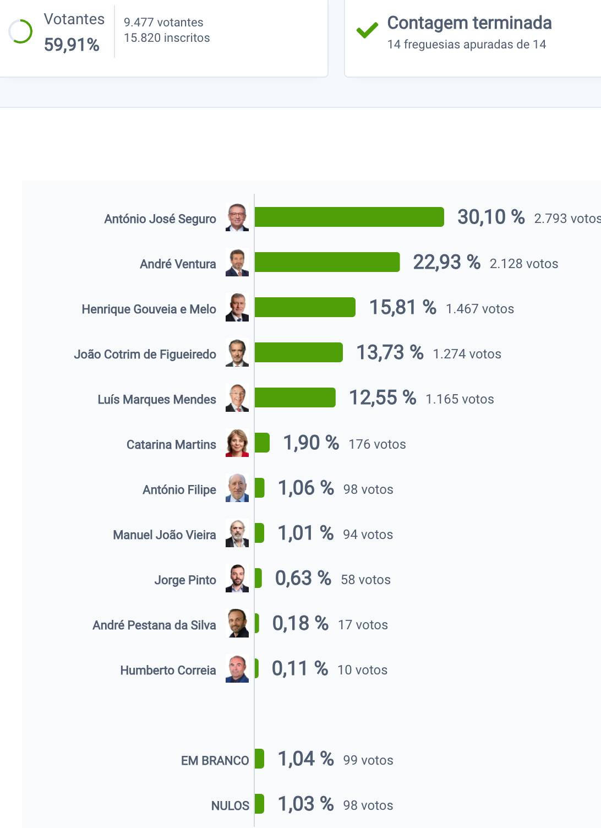601x828 pixels.
Task: Click the 30,10 % result value
Action: click(490, 217)
